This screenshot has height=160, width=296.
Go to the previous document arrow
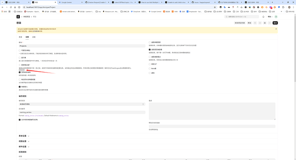[255, 23]
